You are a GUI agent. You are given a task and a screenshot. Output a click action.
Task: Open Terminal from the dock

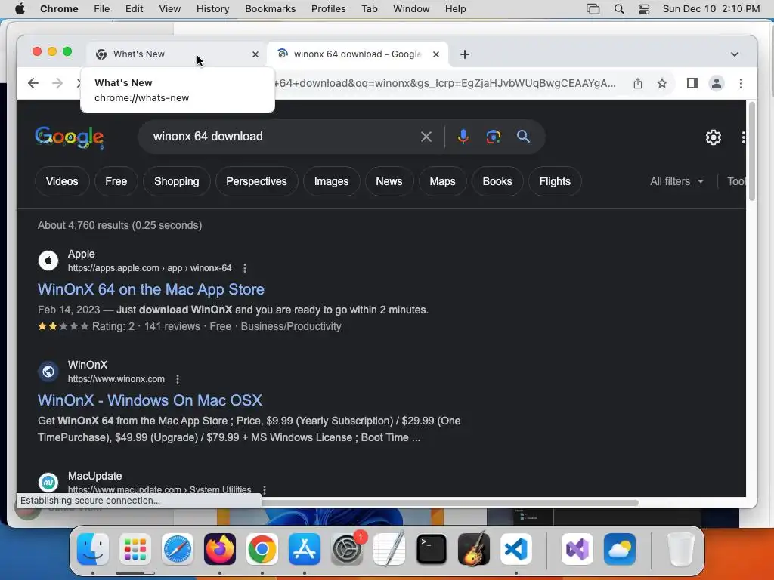coord(432,550)
